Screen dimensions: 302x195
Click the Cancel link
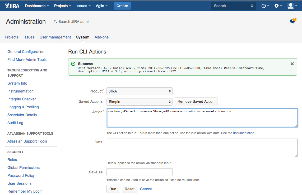146,189
